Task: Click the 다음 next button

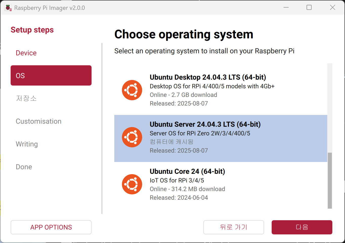Action: [302, 227]
